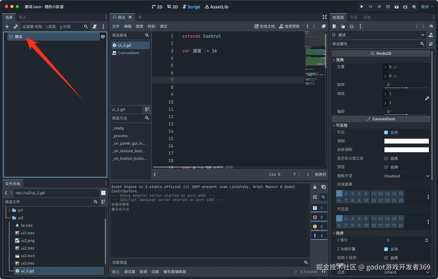
Task: Open the 兼容 renderer dropdown
Action: 427,7
